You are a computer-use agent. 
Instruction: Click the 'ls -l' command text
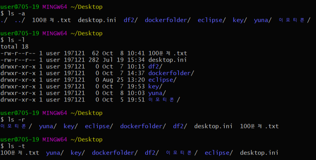(x=16, y=40)
